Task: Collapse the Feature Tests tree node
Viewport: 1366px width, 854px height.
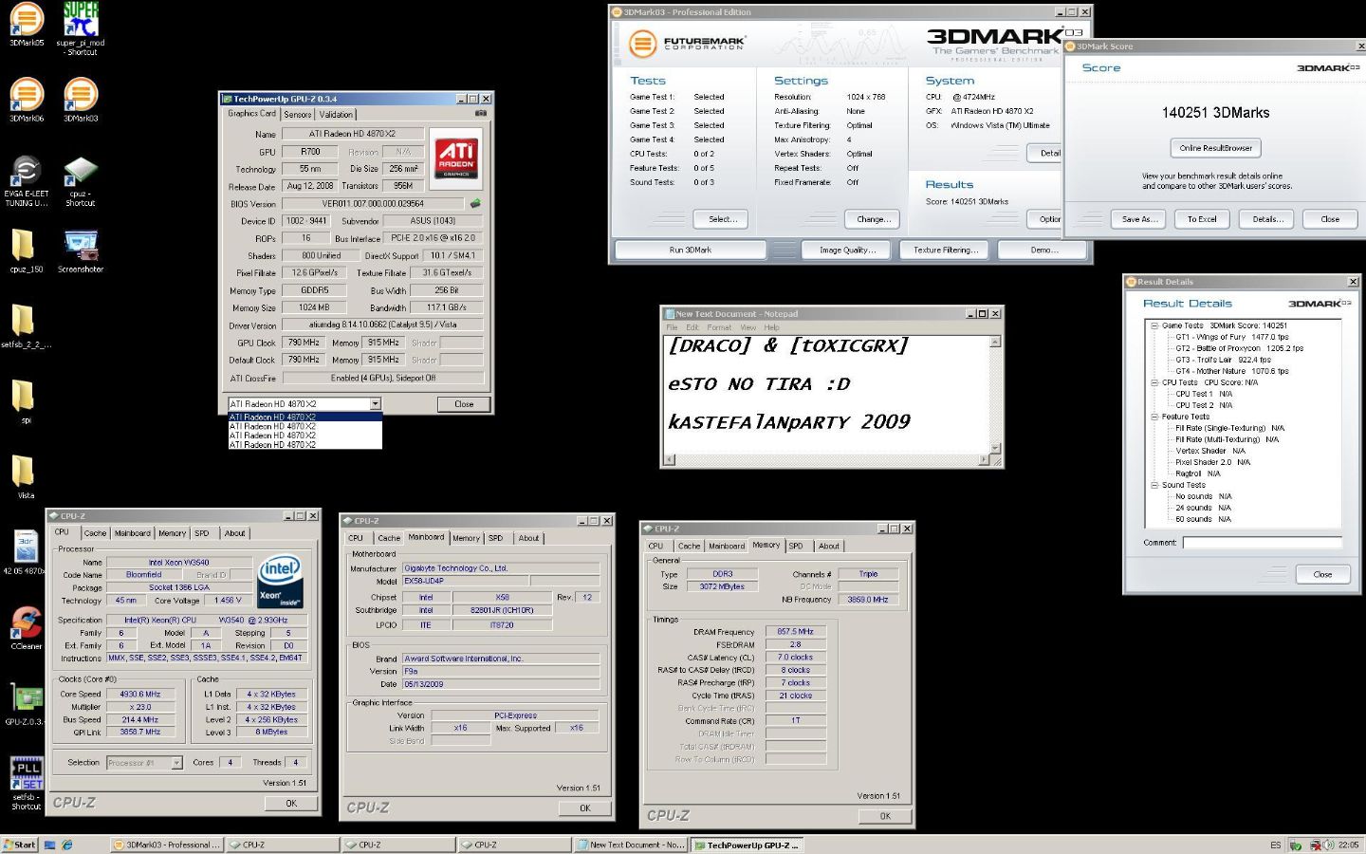Action: point(1154,417)
